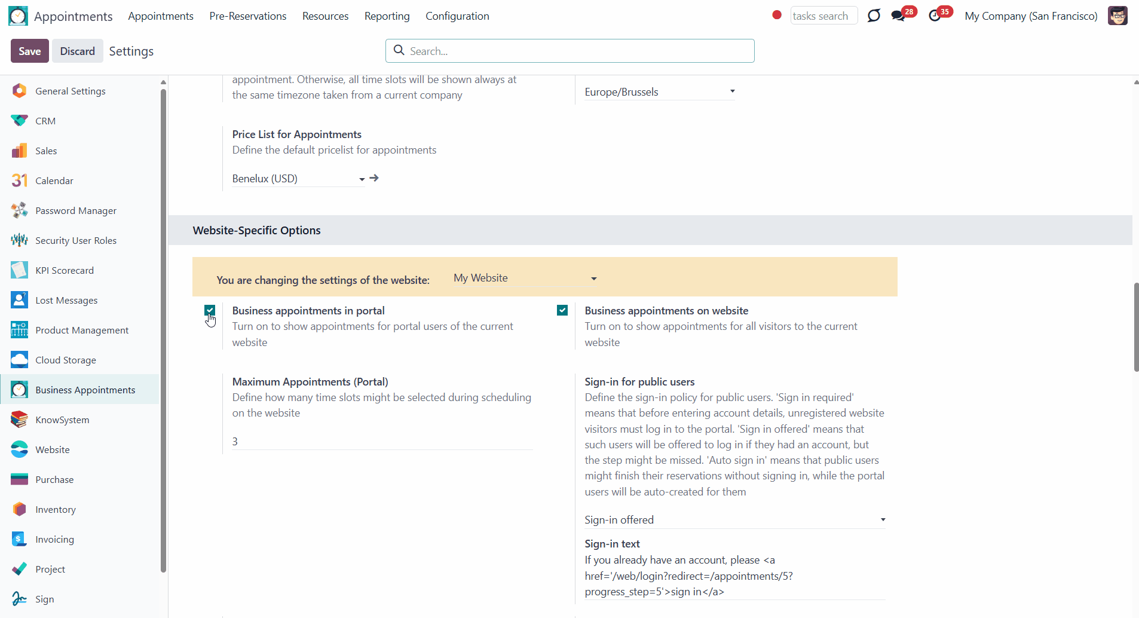
Task: Open the activities clock icon
Action: 935,16
